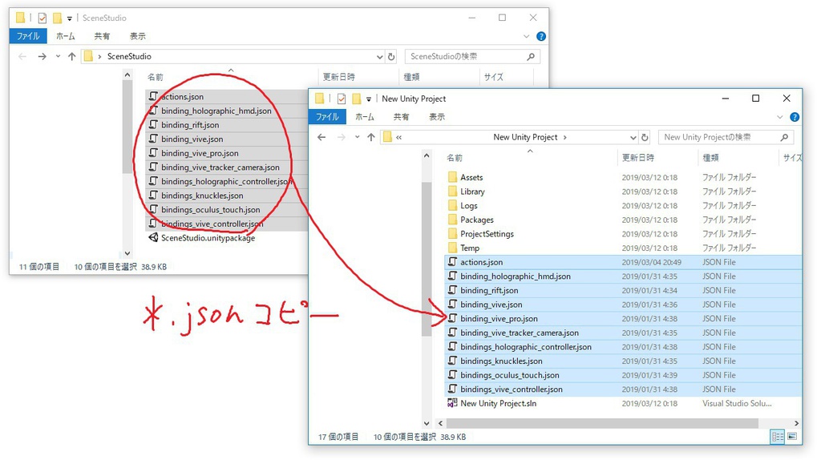
Task: Refresh the SceneStudio folder view
Action: pyautogui.click(x=391, y=57)
